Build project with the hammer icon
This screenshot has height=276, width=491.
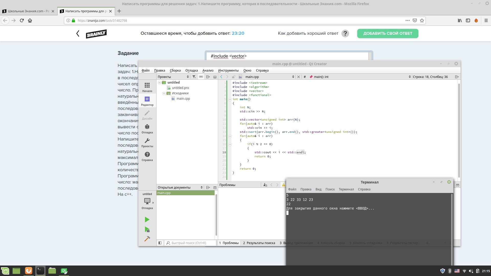147,239
